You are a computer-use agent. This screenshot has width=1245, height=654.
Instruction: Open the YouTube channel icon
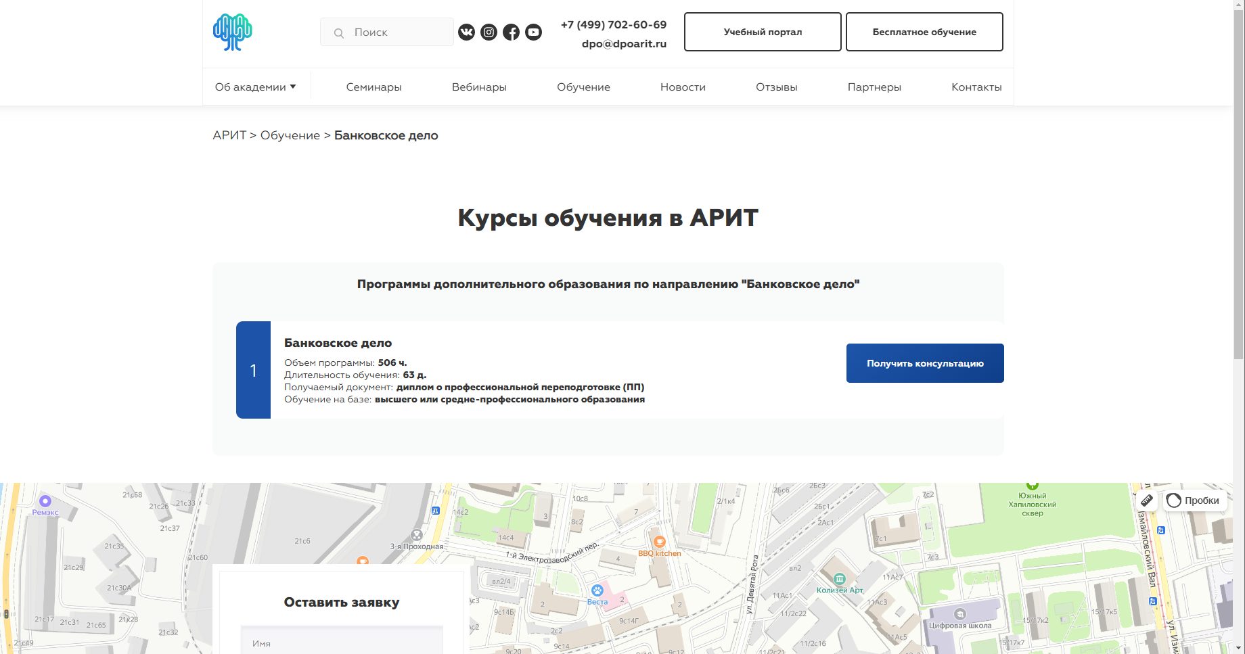click(x=533, y=32)
